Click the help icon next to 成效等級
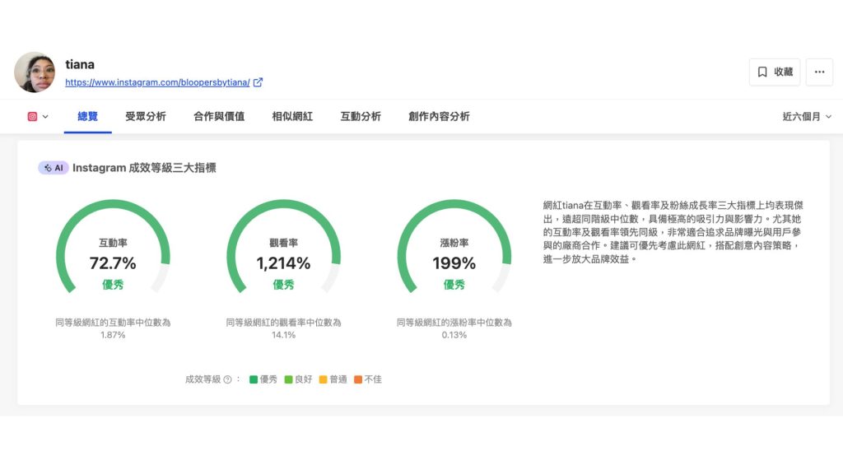 point(227,379)
